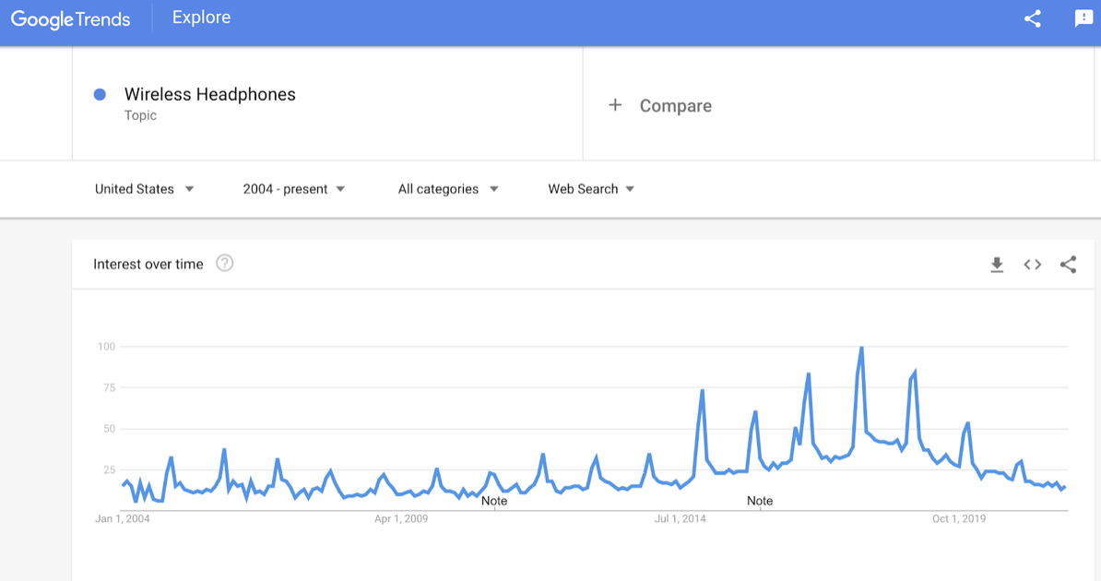Open the embed code icon for the chart
The height and width of the screenshot is (581, 1101).
[x=1032, y=265]
